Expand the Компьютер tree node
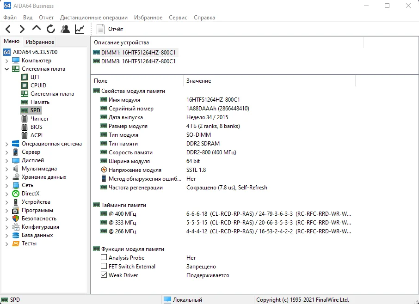 (6, 61)
